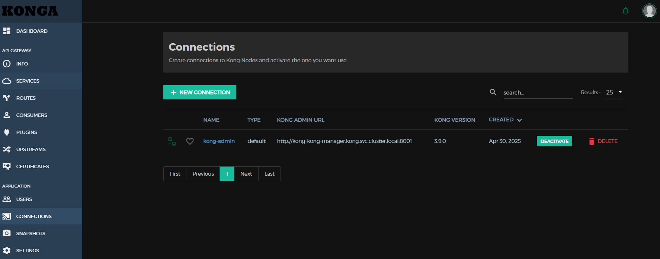660x259 pixels.
Task: Click the Plugins plug icon
Action: (x=7, y=132)
